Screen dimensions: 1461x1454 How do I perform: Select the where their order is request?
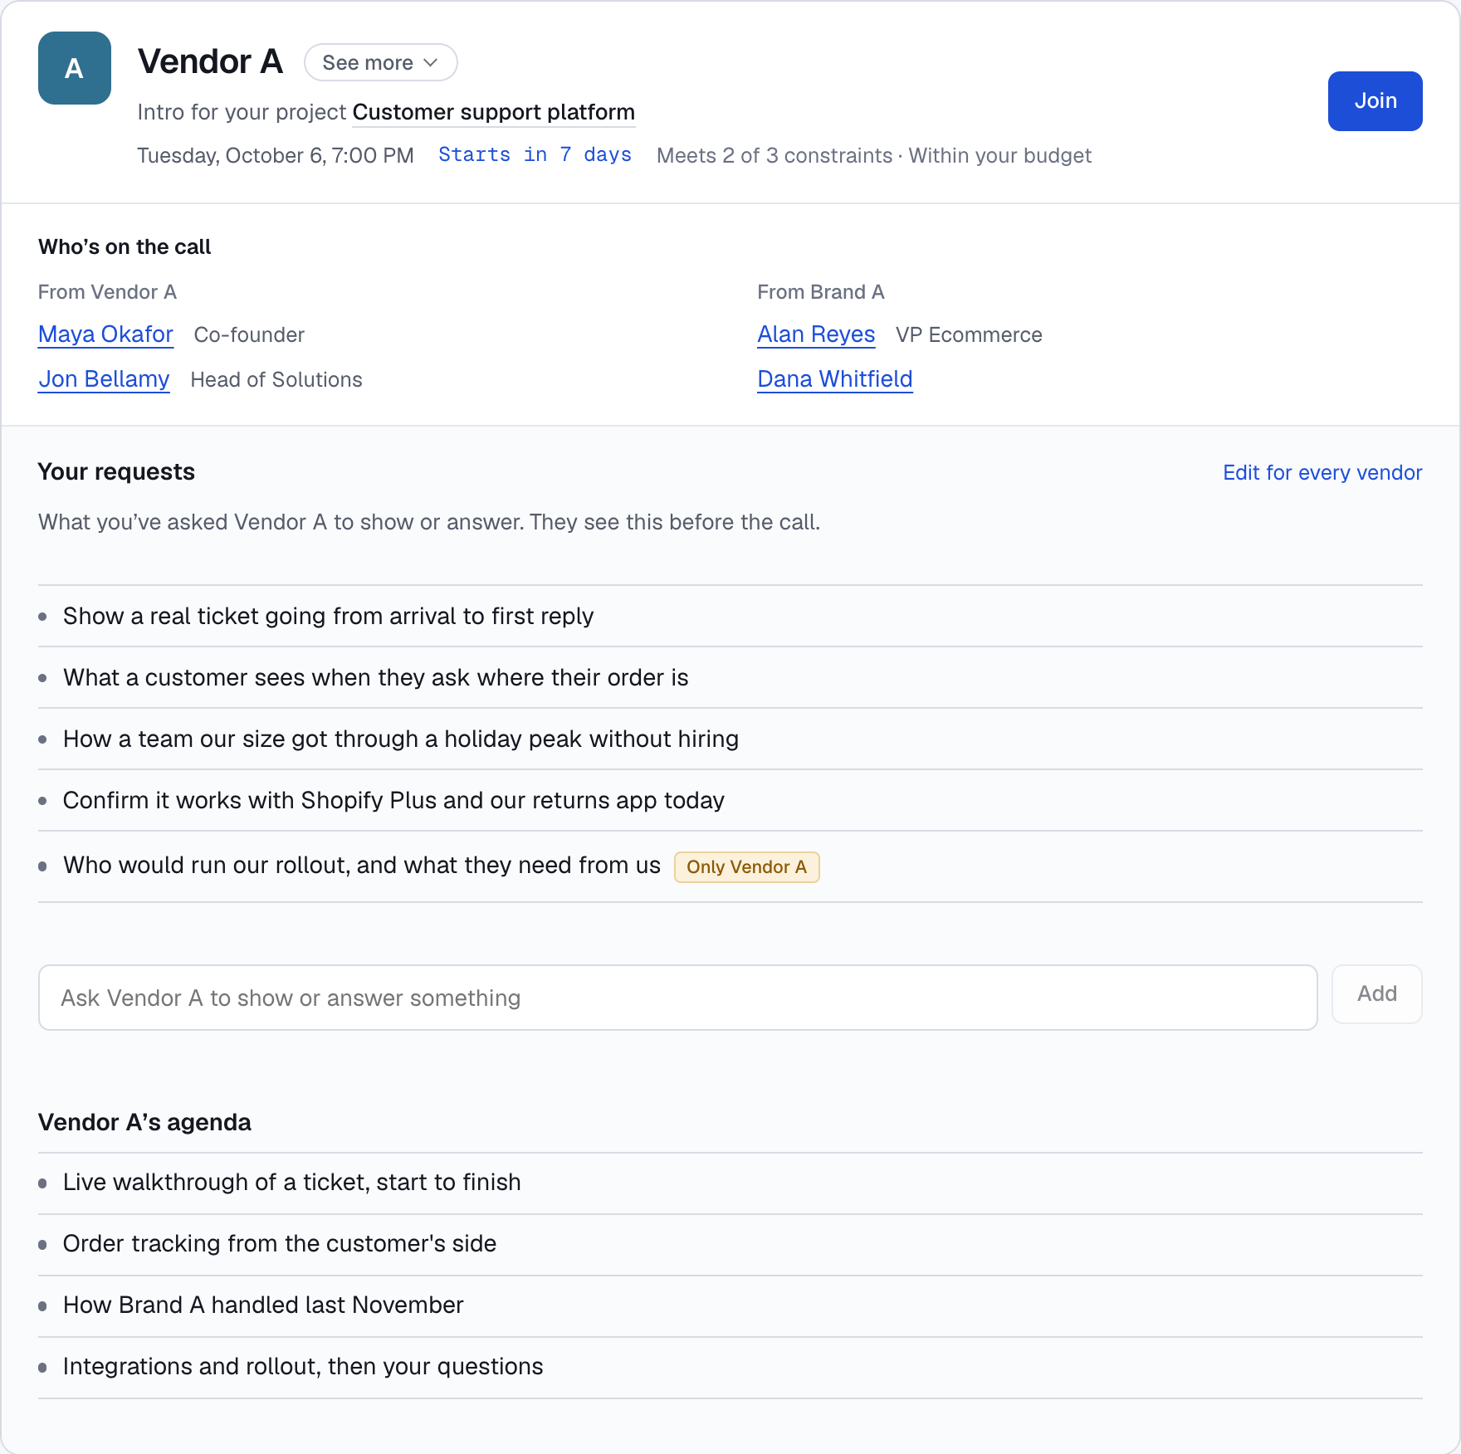click(730, 678)
